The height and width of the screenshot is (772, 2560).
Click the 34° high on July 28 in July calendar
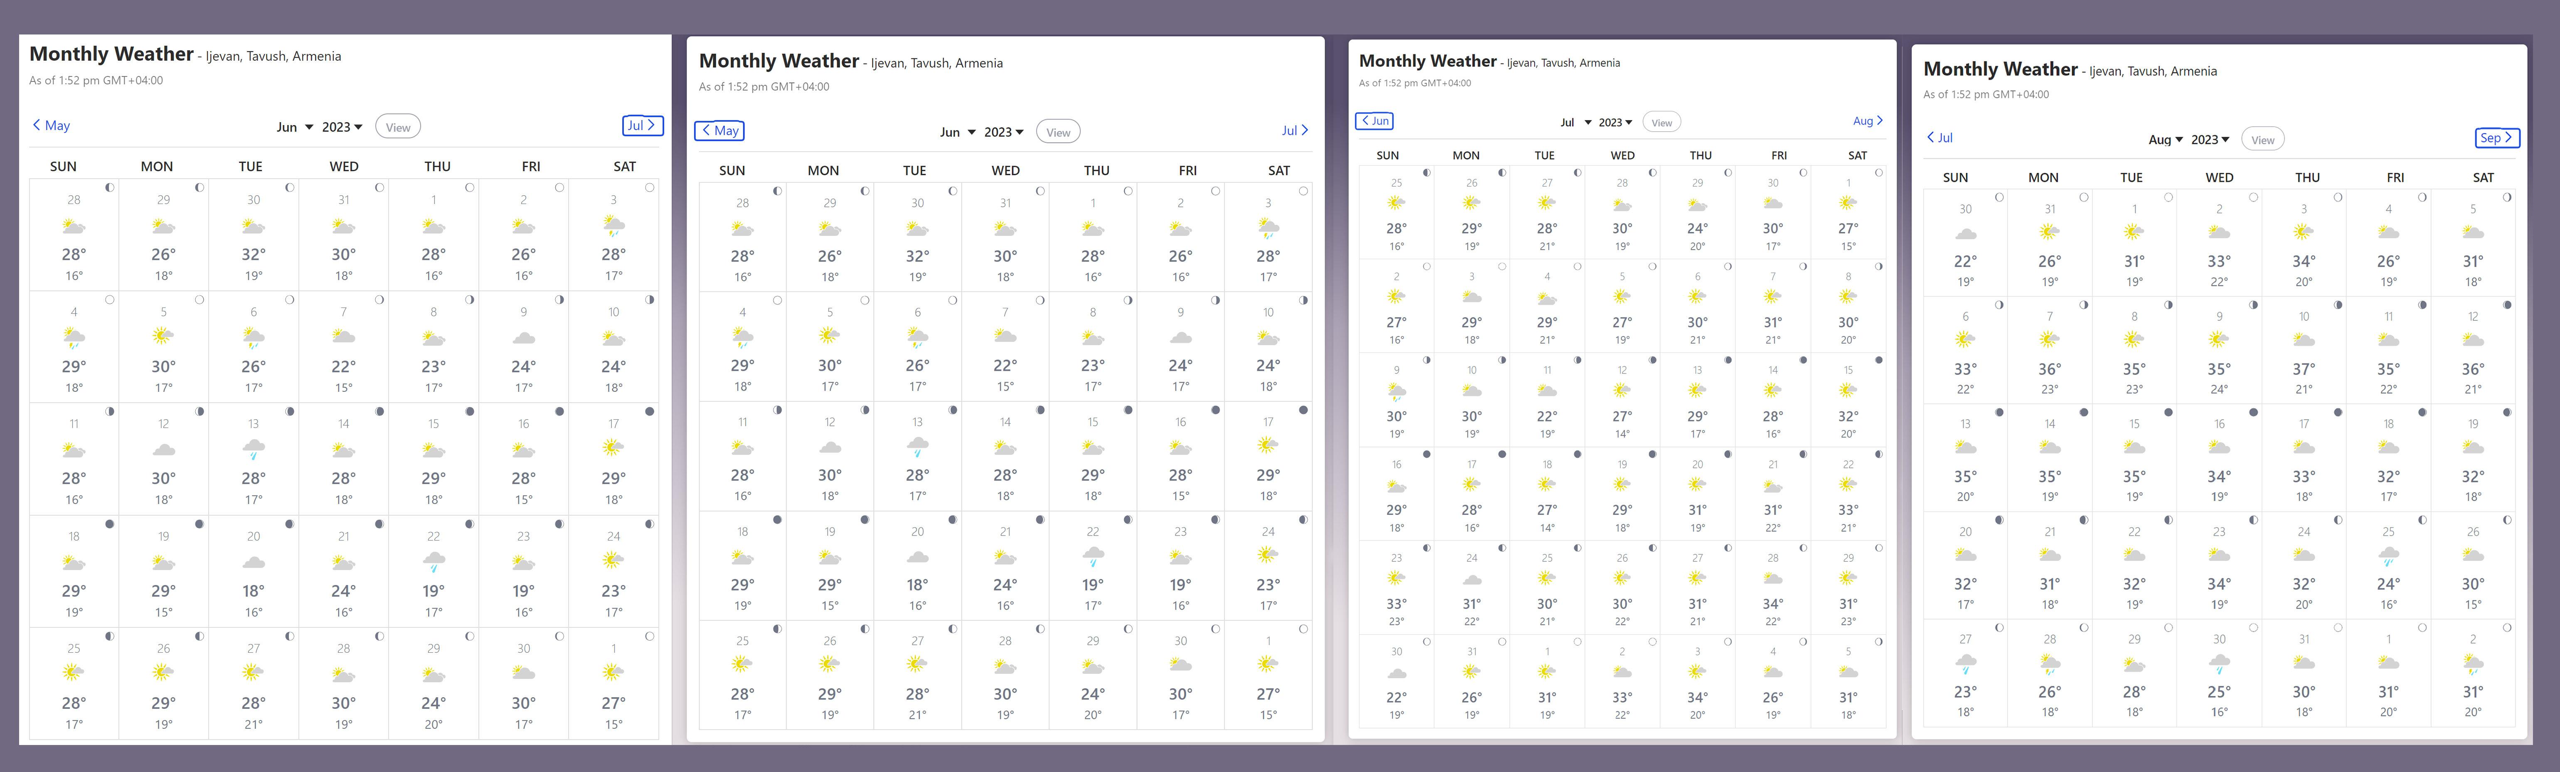[1773, 604]
